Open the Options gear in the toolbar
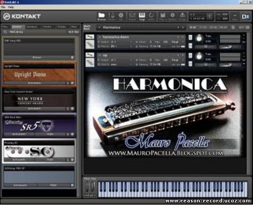Image resolution: width=253 pixels, height=205 pixels. coord(172,17)
